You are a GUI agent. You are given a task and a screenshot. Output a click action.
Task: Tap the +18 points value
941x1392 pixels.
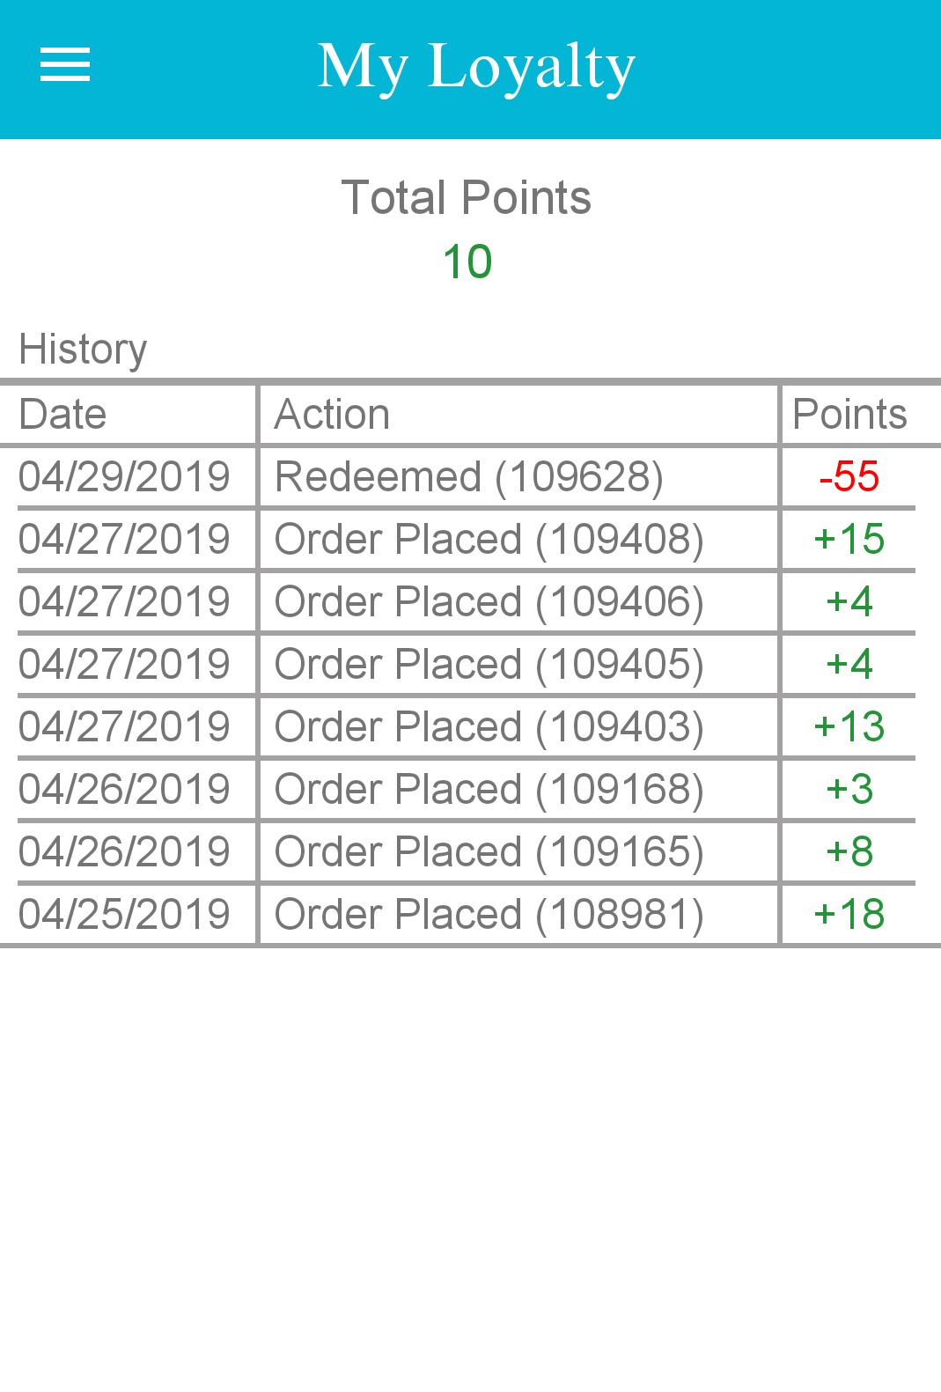tap(849, 915)
